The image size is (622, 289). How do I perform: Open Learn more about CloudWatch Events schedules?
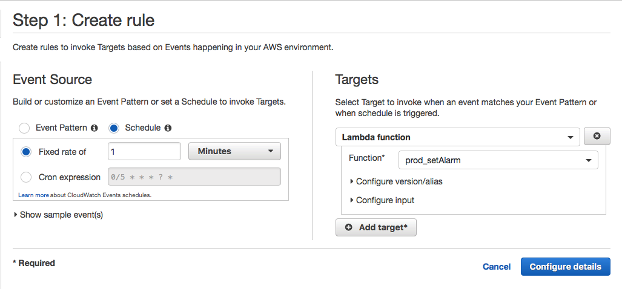(x=84, y=195)
